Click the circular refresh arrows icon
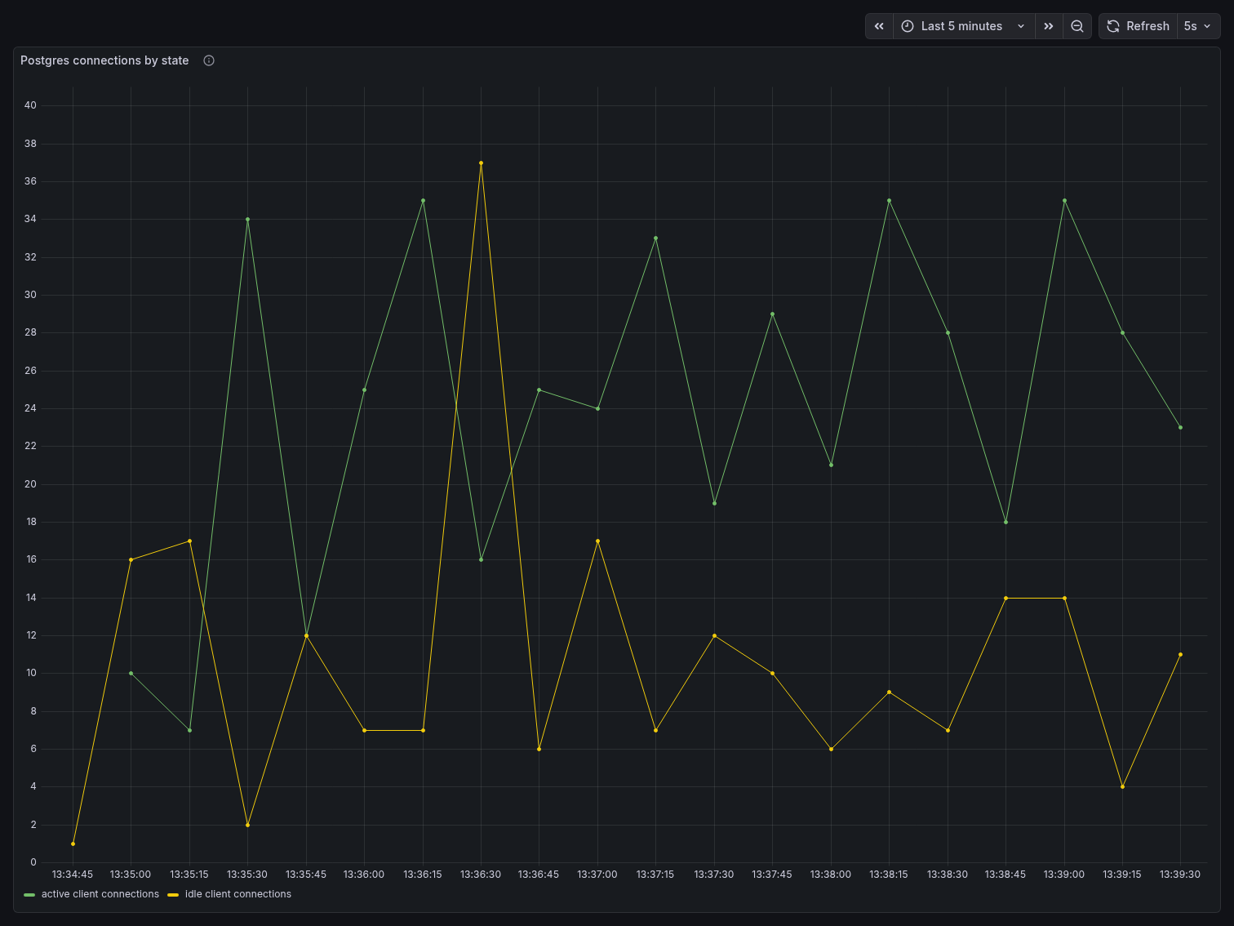This screenshot has width=1234, height=926. [1113, 26]
